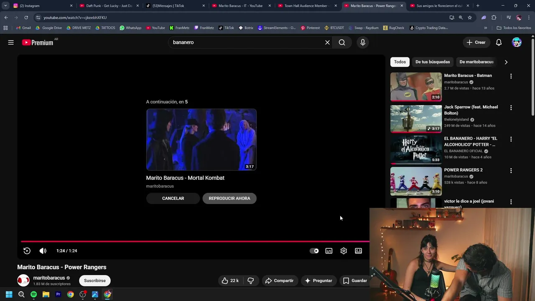535x301 pixels.
Task: Open File Explorer from the taskbar
Action: [46, 294]
